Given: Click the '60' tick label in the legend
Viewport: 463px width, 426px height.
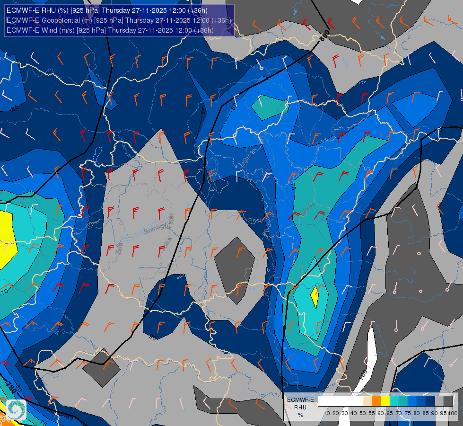Looking at the screenshot, I should (381, 413).
